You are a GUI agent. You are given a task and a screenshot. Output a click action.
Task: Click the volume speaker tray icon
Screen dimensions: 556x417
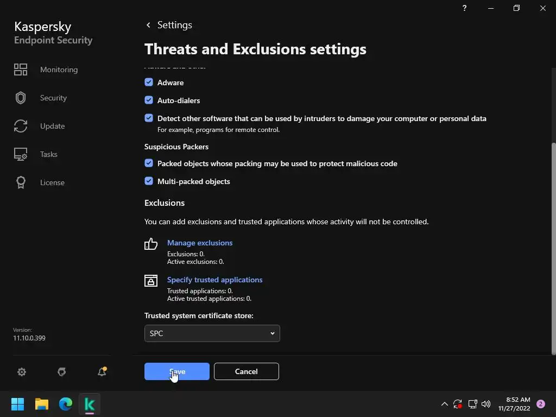point(486,404)
